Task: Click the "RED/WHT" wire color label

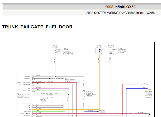Action: 50,82
